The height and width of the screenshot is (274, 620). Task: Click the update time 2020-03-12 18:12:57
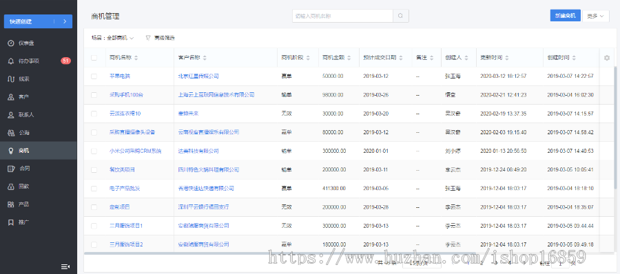pyautogui.click(x=504, y=76)
